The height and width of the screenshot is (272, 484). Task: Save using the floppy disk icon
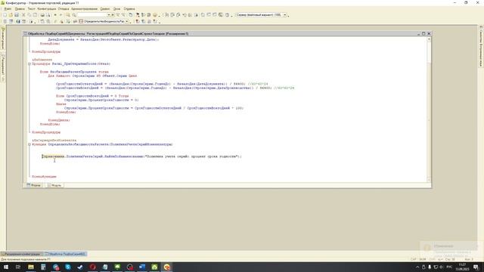pyautogui.click(x=17, y=15)
